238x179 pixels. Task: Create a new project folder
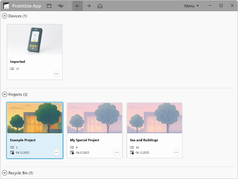[49, 6]
